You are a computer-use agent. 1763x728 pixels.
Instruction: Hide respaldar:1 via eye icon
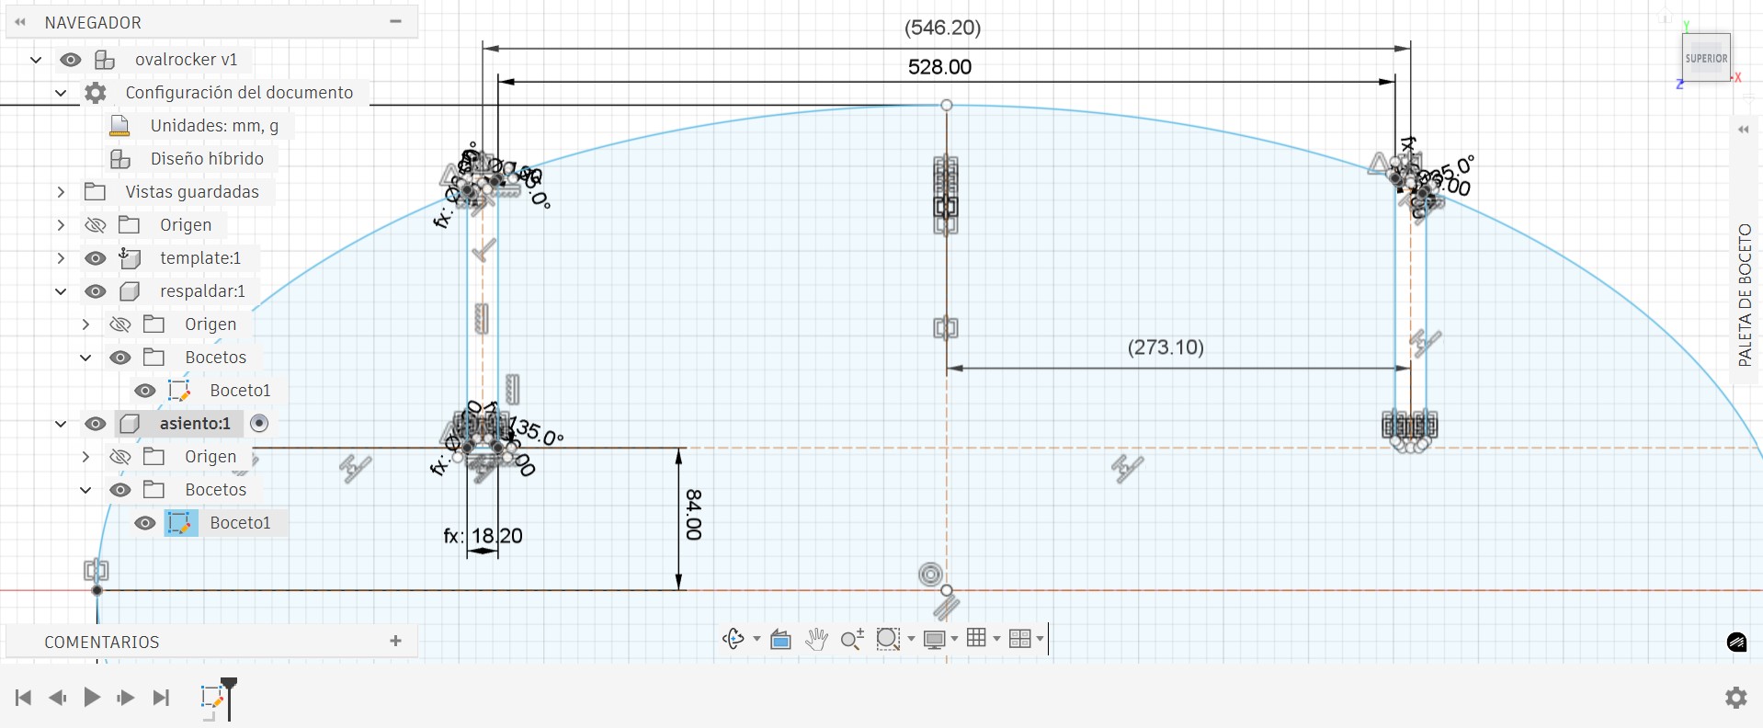click(95, 291)
